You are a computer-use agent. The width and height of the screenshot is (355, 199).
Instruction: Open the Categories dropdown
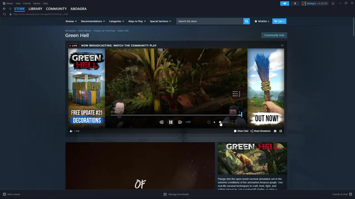click(116, 21)
